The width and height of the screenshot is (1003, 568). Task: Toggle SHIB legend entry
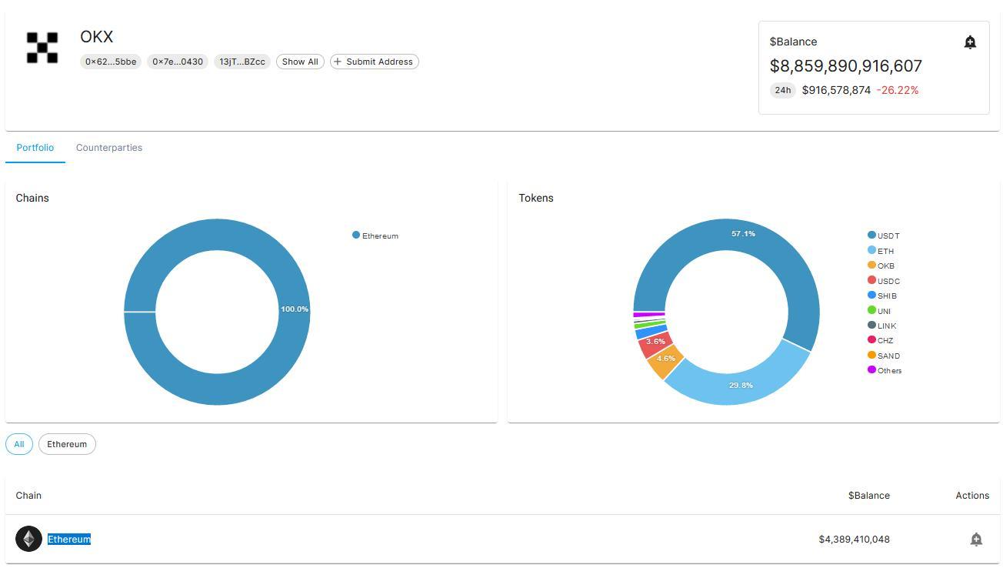point(882,296)
